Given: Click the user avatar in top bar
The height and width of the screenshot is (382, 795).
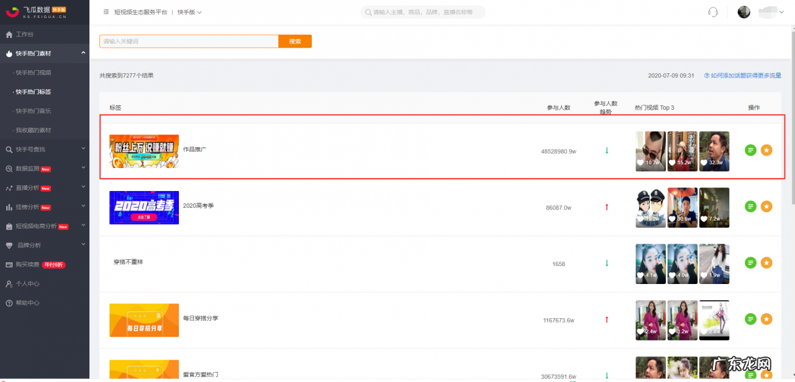Looking at the screenshot, I should (743, 12).
